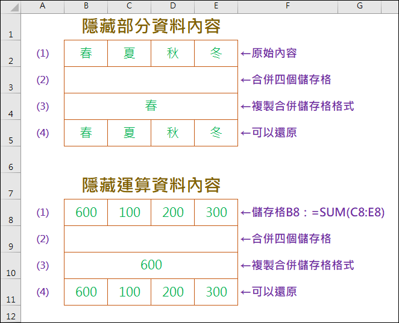Select cell C11 with value 100
This screenshot has height=323, width=399.
[129, 292]
